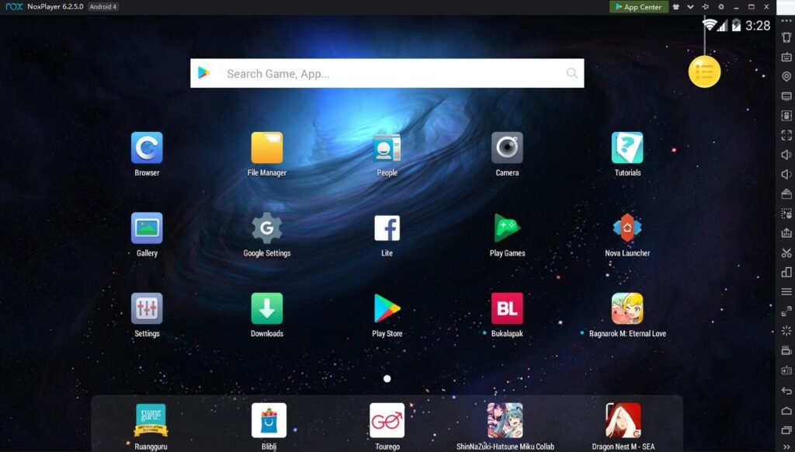Launch Tourego from the dock

(387, 421)
